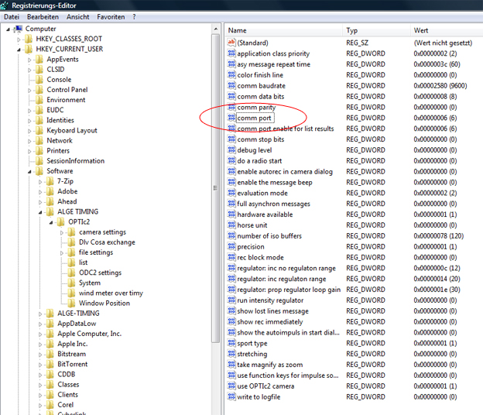Screen dimensions: 483x415
Task: Click the Computer icon in tree
Action: click(18, 29)
